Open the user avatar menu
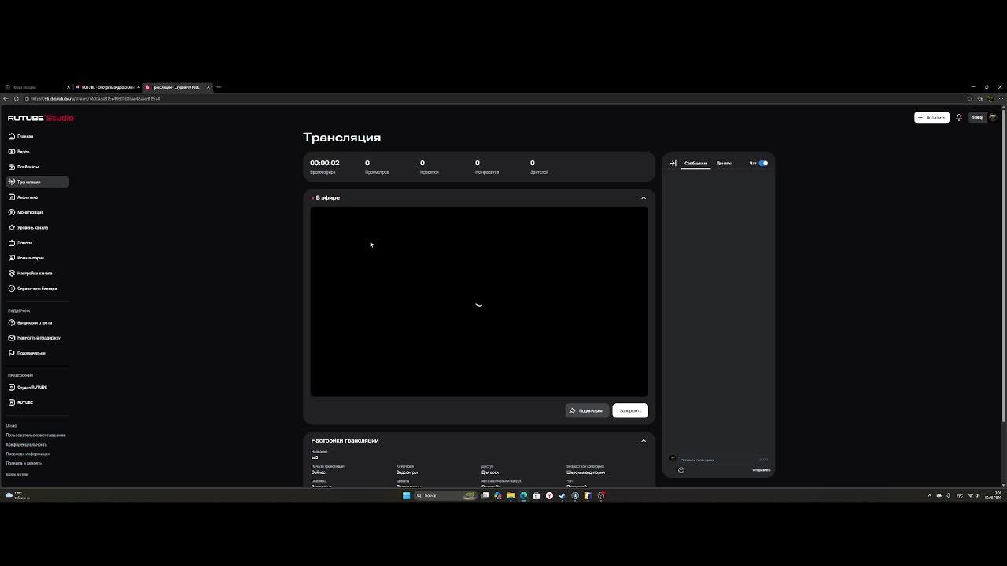The image size is (1007, 566). coord(993,117)
